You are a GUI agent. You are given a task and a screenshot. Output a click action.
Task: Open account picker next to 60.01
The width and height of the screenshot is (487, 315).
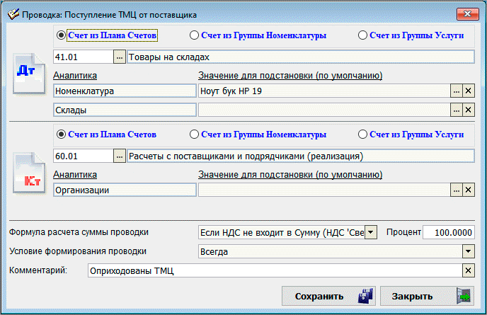[x=119, y=156]
